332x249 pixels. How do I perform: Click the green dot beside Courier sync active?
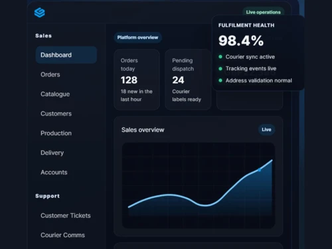pyautogui.click(x=220, y=56)
